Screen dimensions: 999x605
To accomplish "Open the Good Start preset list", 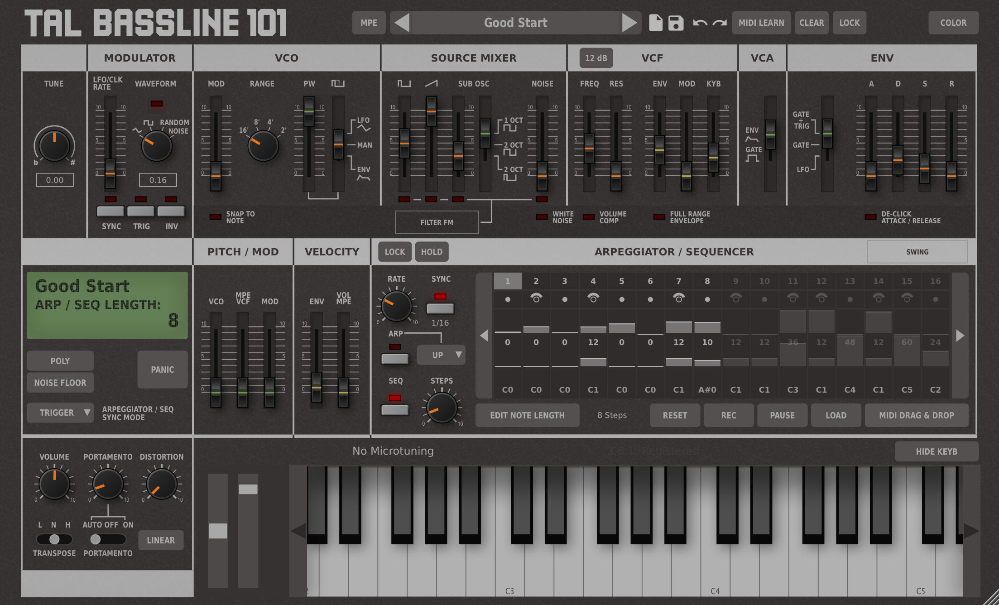I will coord(515,23).
